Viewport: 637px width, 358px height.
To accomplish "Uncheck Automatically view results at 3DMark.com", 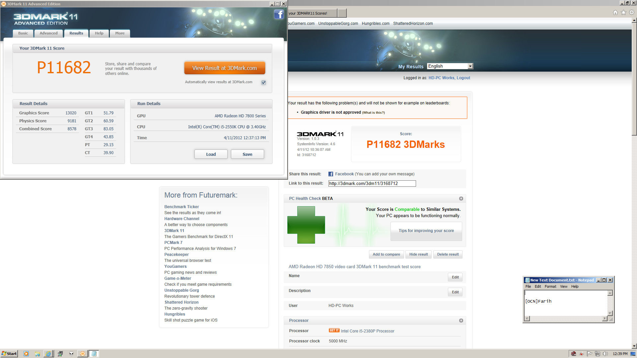I will tap(263, 83).
